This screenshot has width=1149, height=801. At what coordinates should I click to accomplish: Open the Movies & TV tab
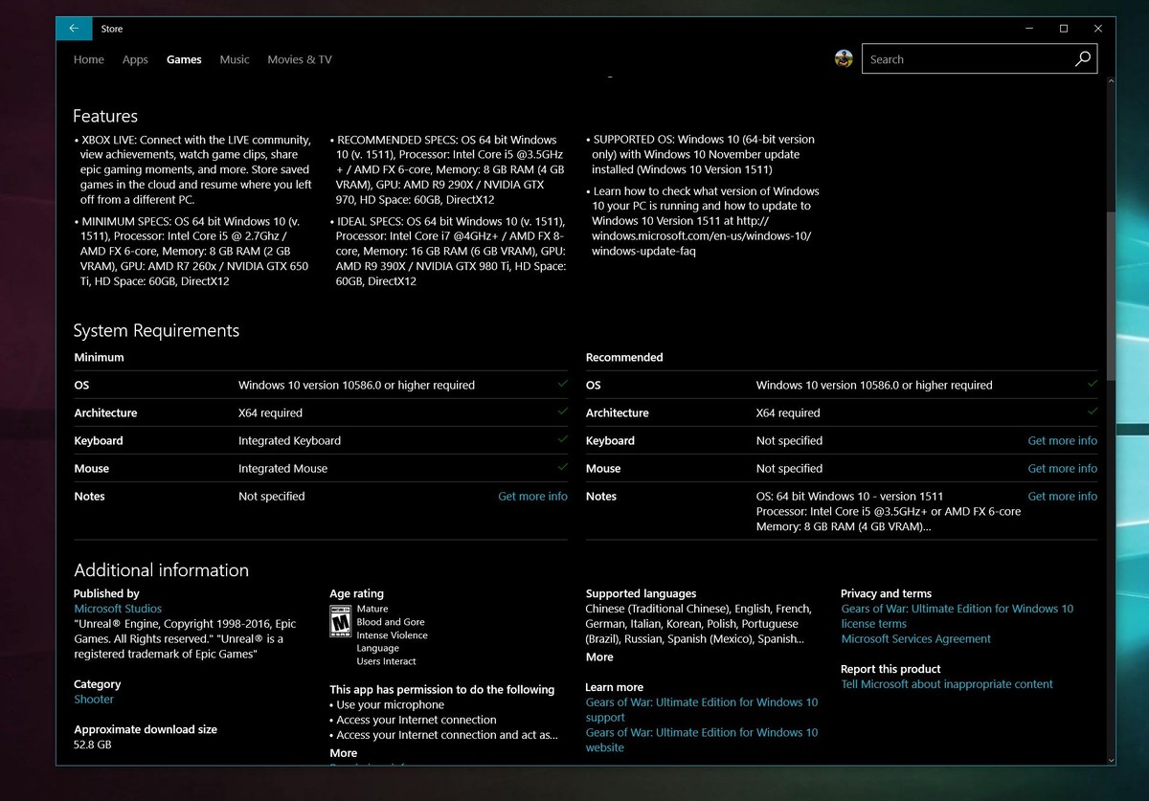tap(300, 59)
